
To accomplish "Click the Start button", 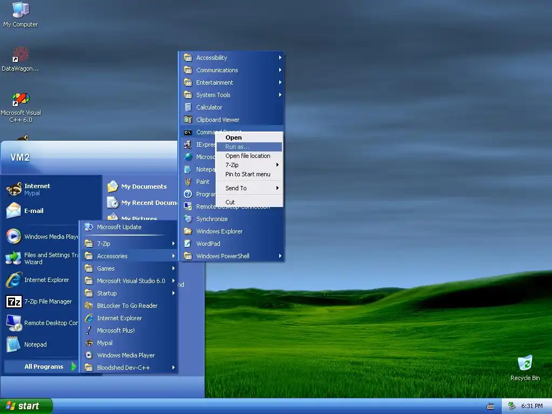I will [26, 406].
